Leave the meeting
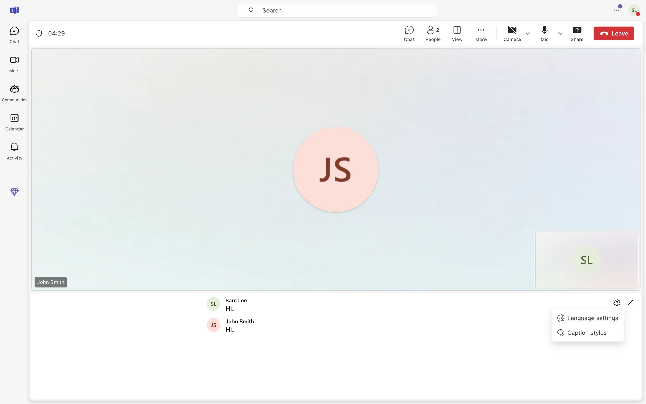646x404 pixels. pos(613,33)
